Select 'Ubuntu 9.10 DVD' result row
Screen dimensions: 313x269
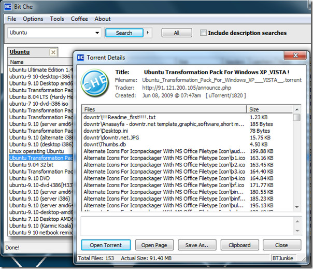(x=41, y=178)
